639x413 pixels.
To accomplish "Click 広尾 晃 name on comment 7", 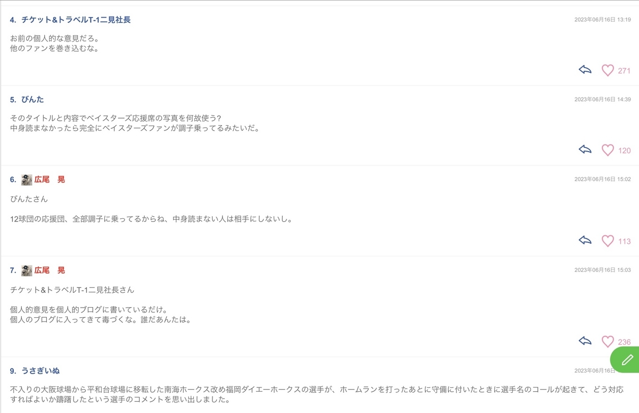I will point(50,270).
